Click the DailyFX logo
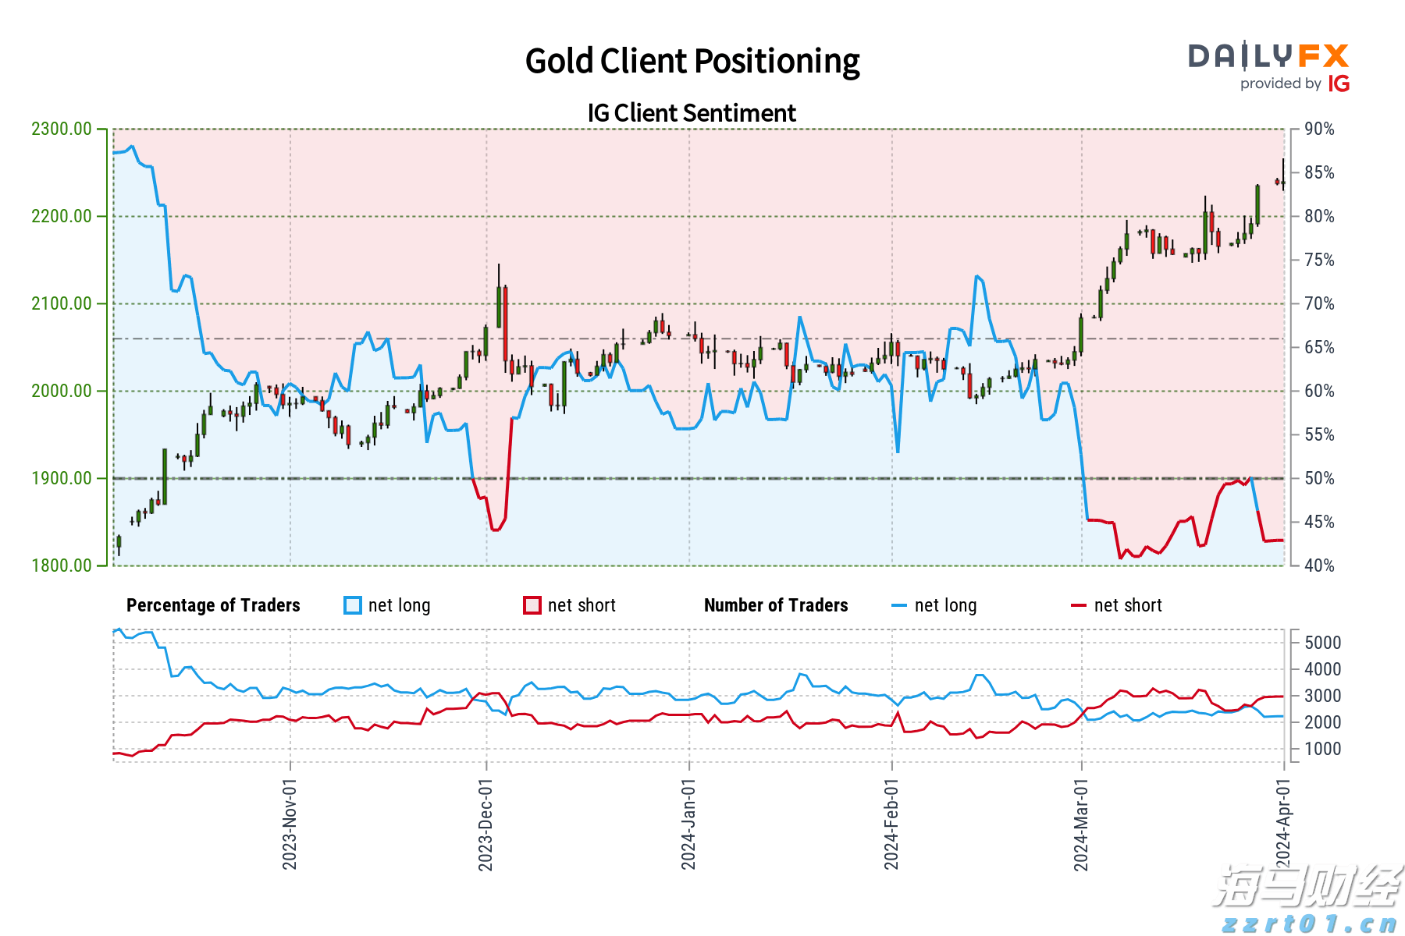 click(x=1268, y=56)
